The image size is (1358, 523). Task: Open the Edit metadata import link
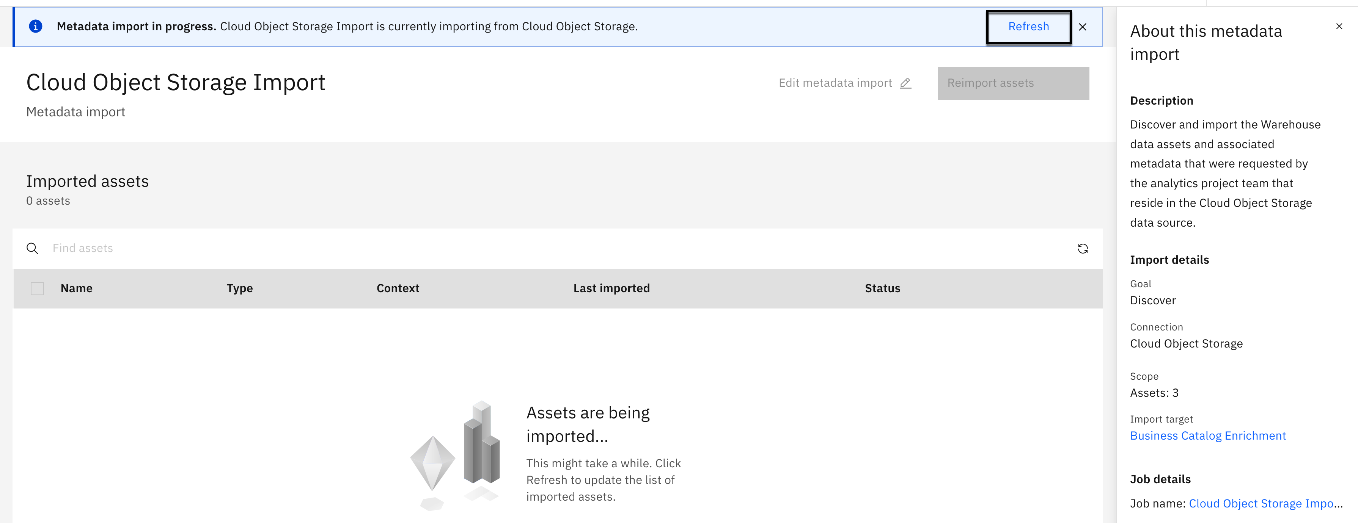click(x=835, y=83)
